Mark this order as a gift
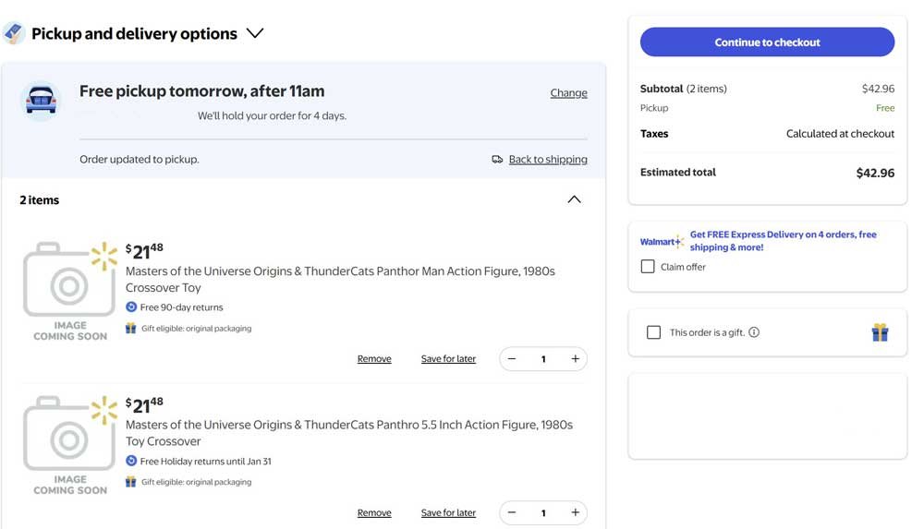The width and height of the screenshot is (924, 529). coord(654,332)
